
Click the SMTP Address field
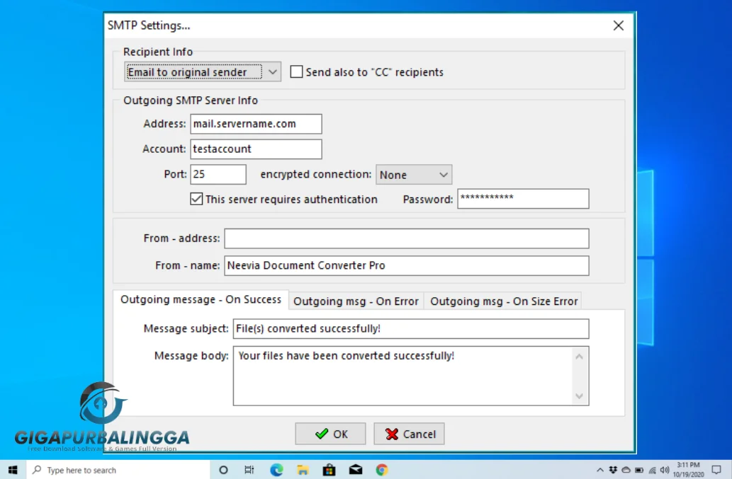point(256,124)
